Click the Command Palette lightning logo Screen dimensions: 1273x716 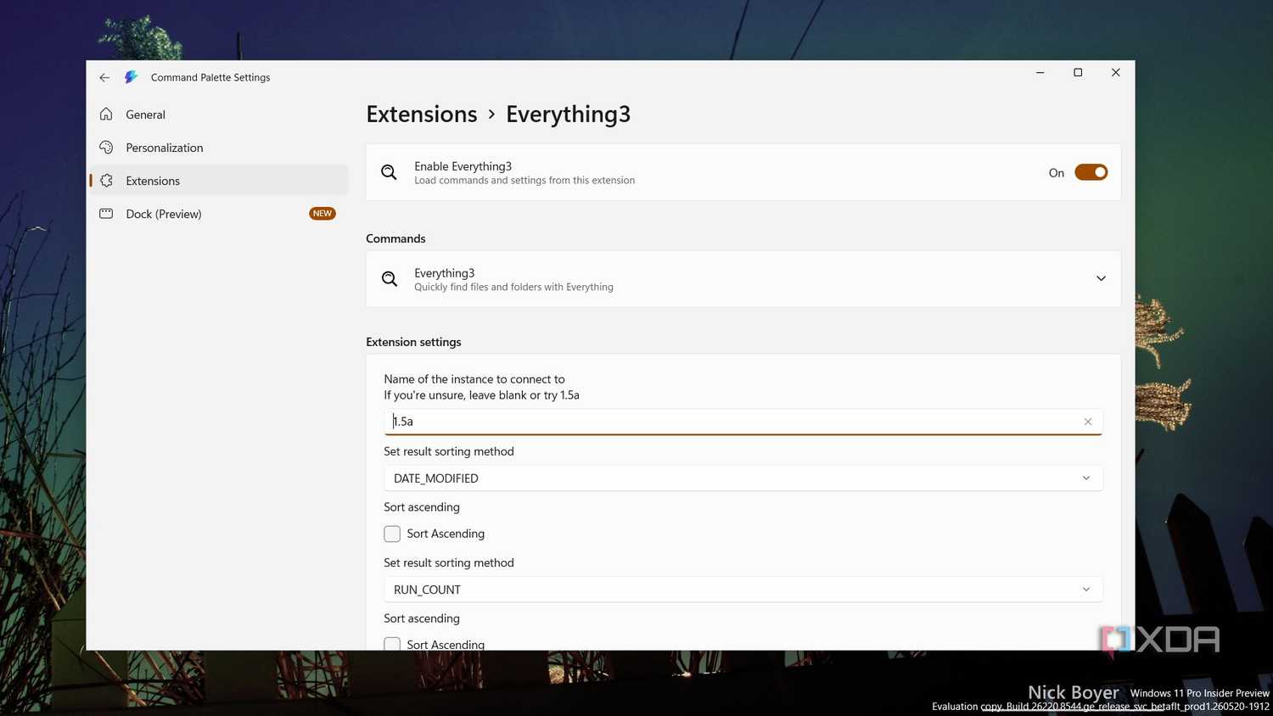(x=131, y=77)
